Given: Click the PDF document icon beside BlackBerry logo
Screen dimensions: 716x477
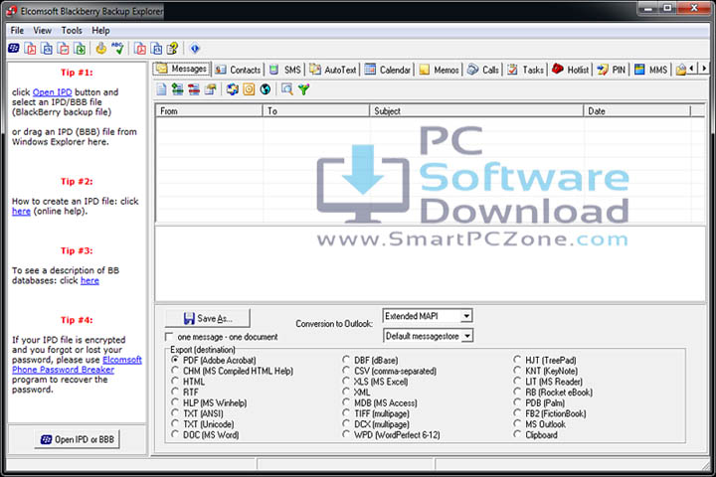Looking at the screenshot, I should point(30,48).
